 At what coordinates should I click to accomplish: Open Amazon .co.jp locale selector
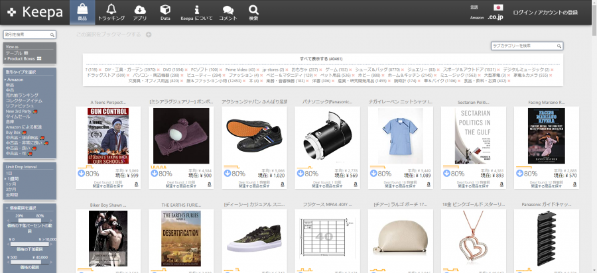pos(496,17)
